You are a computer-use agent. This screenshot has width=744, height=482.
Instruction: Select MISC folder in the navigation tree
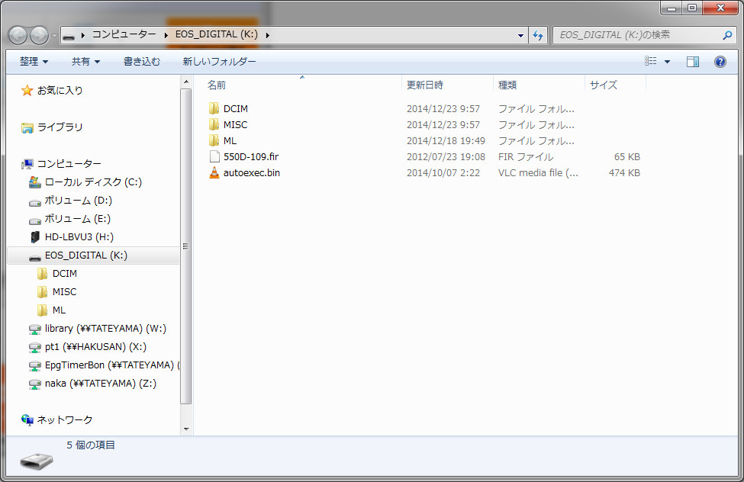tap(65, 292)
